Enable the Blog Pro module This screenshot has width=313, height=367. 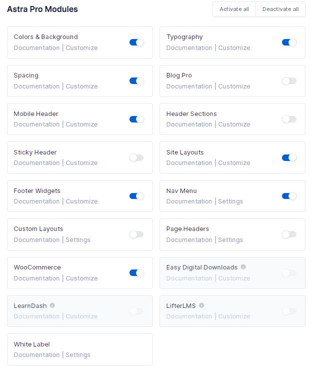[x=289, y=81]
